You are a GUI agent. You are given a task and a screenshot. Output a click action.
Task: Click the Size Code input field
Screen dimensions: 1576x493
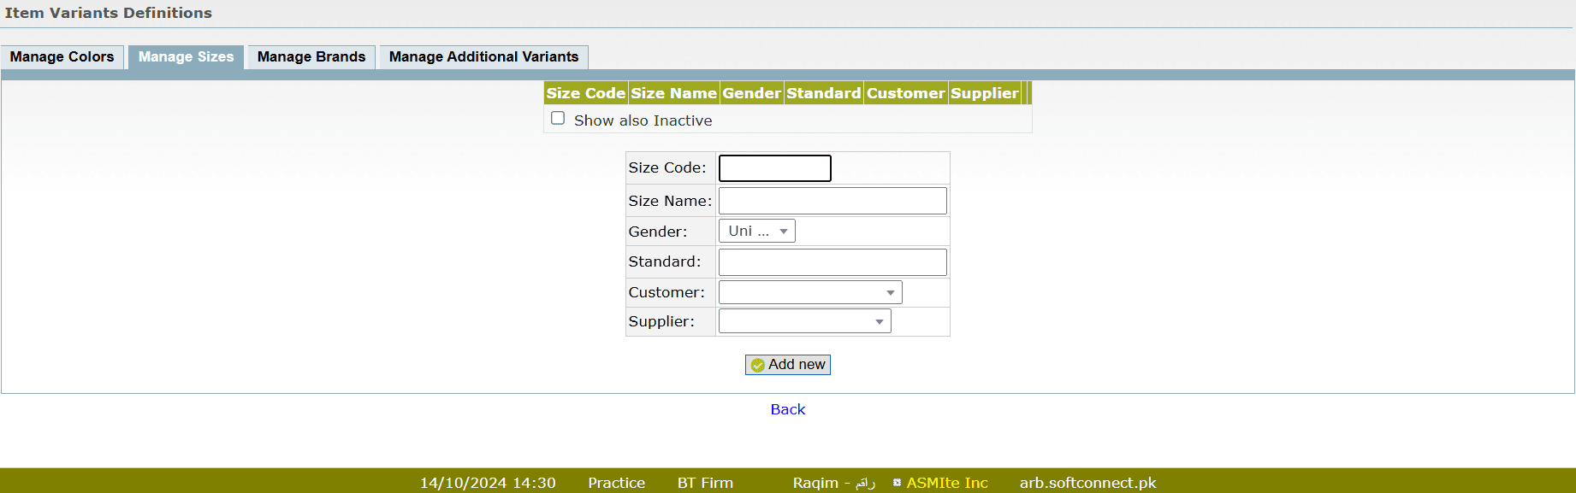click(x=774, y=168)
